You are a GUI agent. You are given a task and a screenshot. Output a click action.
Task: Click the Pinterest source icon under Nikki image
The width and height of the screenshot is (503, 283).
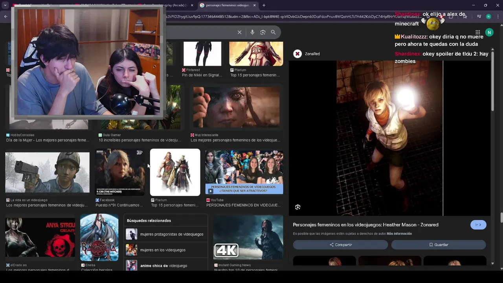[184, 70]
